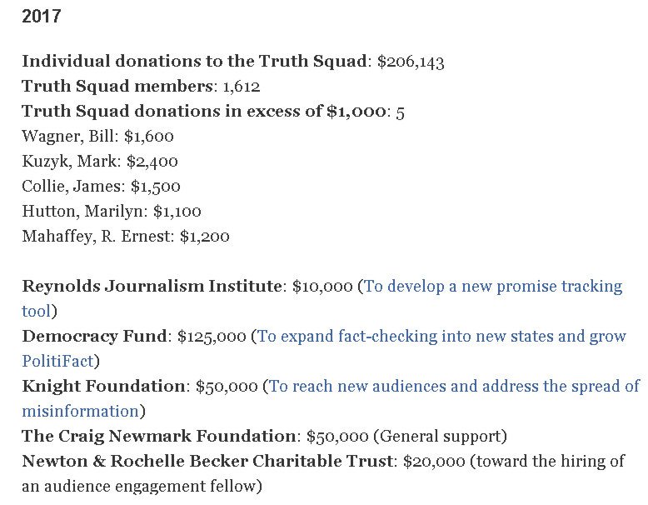Image resolution: width=648 pixels, height=505 pixels.
Task: Select the Mahaffey, R. Ernest donor entry
Action: 125,236
